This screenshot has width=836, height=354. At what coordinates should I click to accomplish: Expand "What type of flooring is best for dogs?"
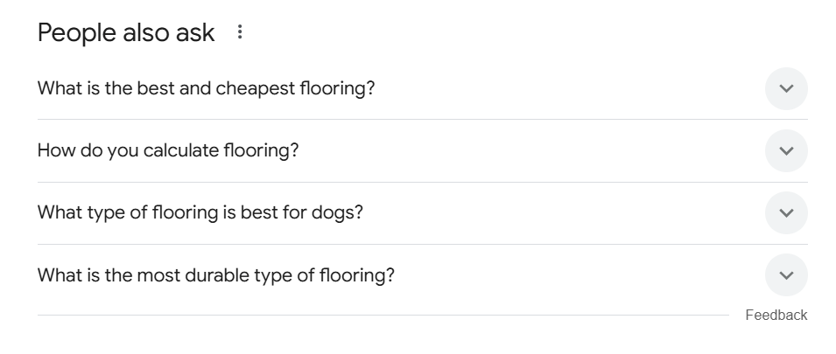[200, 212]
